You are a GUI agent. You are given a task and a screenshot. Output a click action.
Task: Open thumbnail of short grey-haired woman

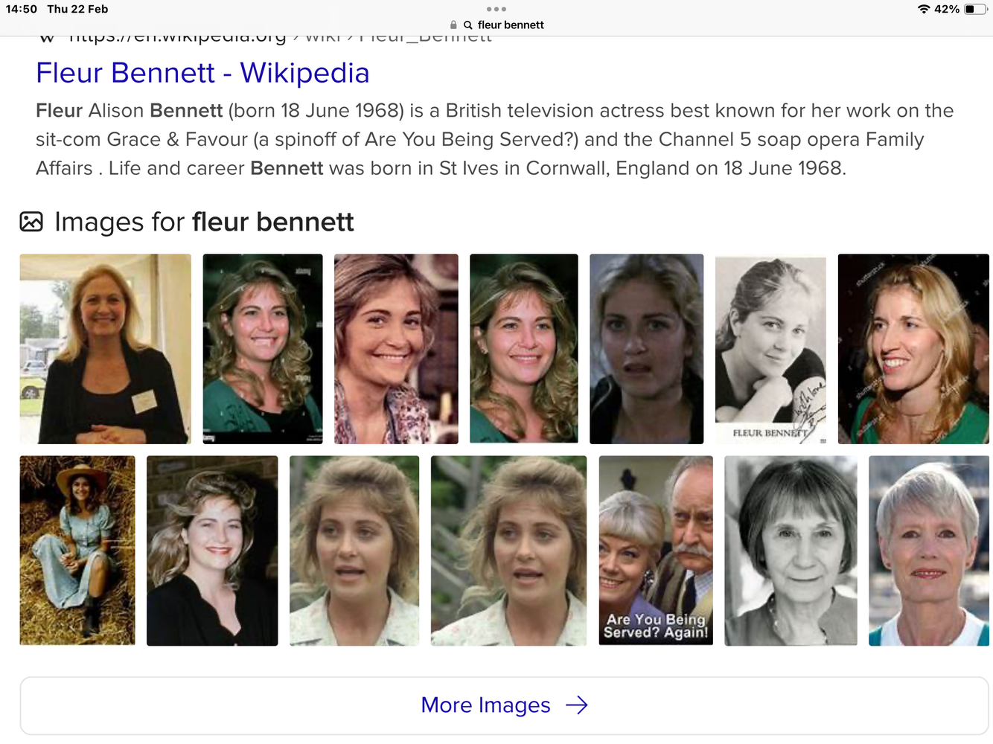point(929,551)
